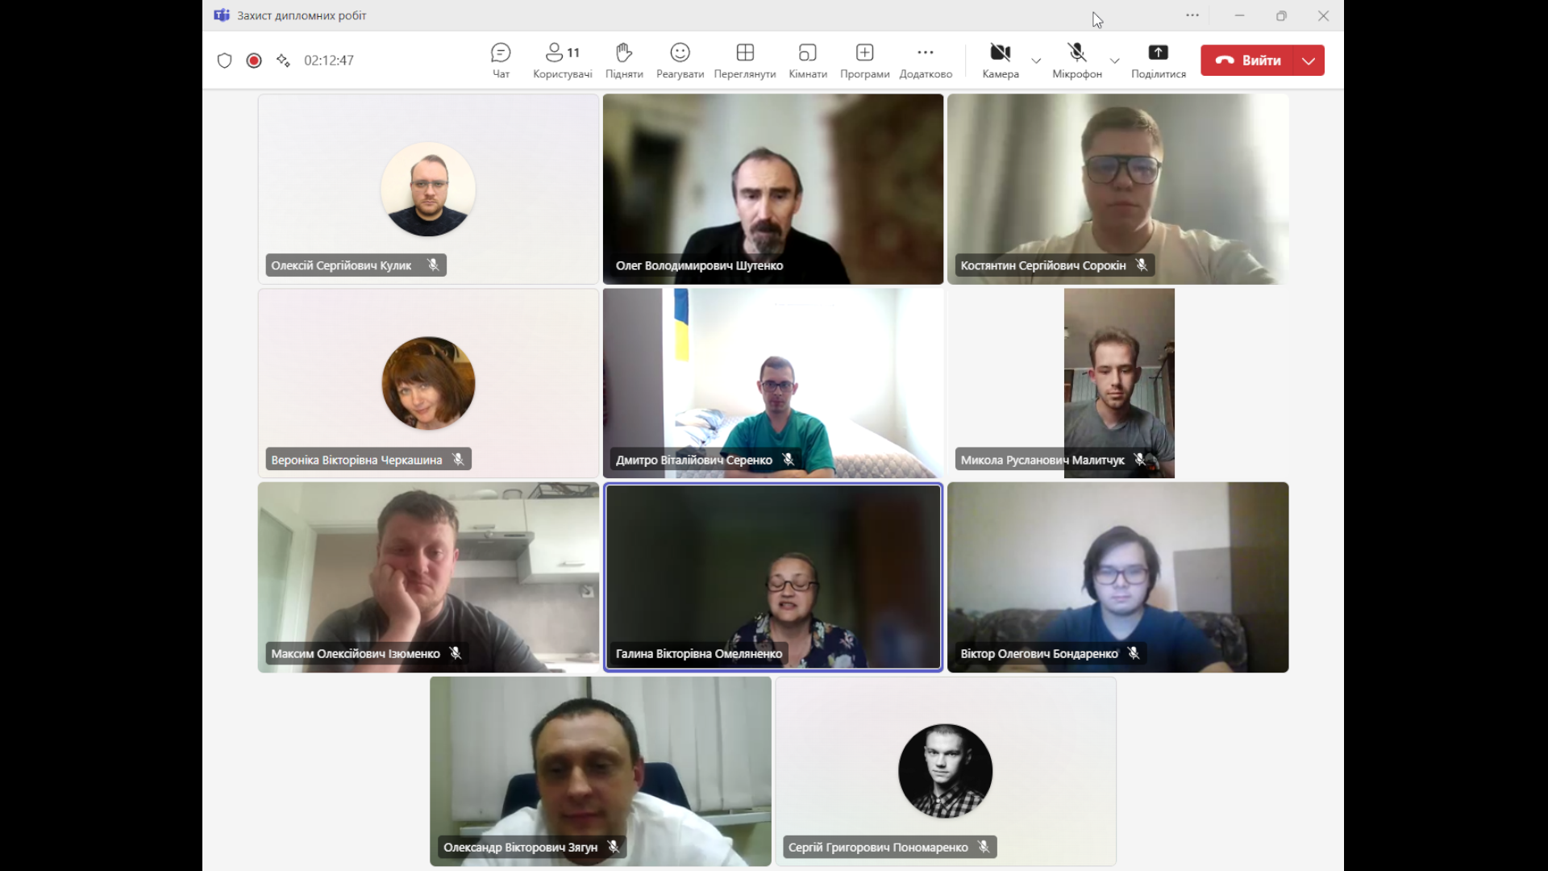Open the Чат panel icon

tap(501, 53)
